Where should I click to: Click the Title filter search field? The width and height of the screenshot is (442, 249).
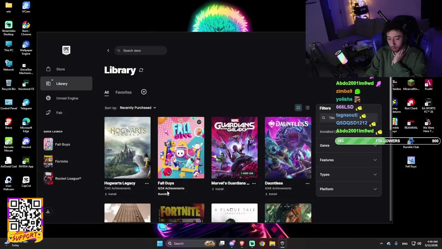[x=348, y=118]
